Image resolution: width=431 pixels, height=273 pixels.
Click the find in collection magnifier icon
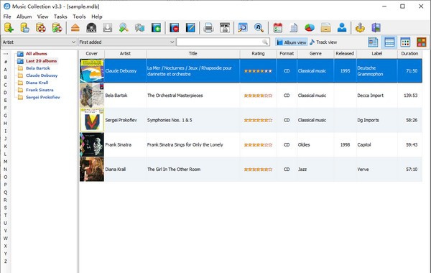(243, 28)
